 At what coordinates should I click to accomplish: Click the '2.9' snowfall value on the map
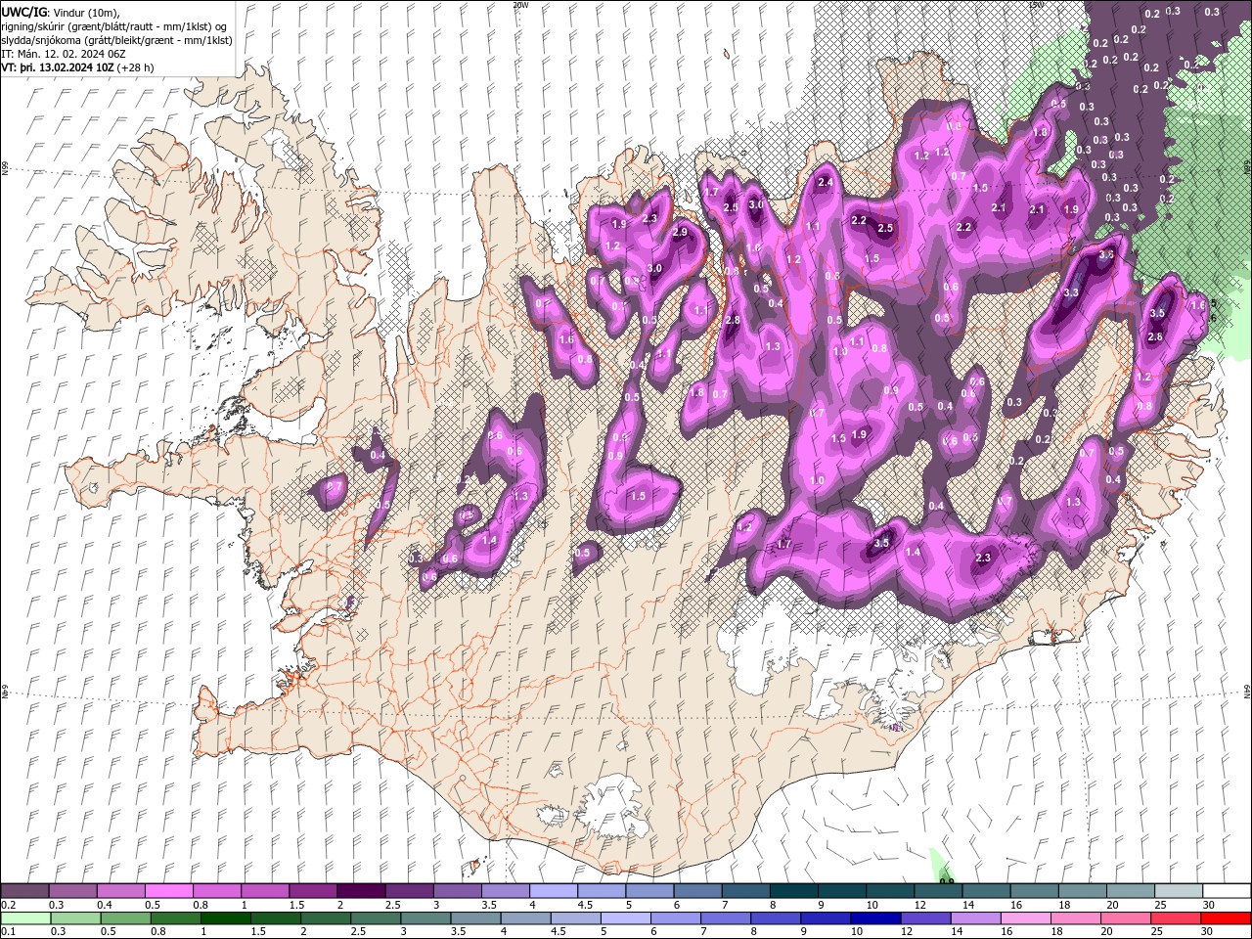pyautogui.click(x=680, y=232)
